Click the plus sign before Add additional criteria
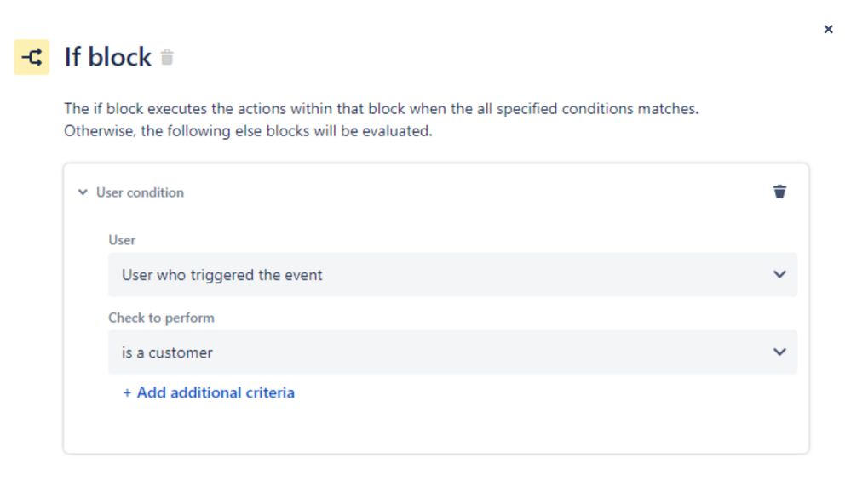 click(127, 392)
